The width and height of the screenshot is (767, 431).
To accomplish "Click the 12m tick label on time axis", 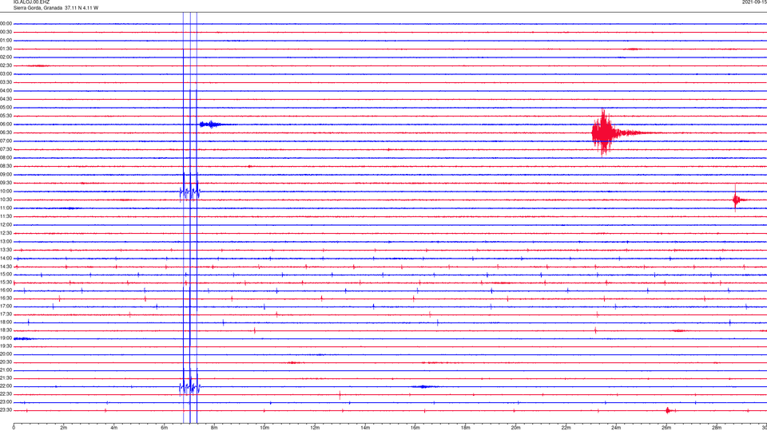I will click(315, 428).
